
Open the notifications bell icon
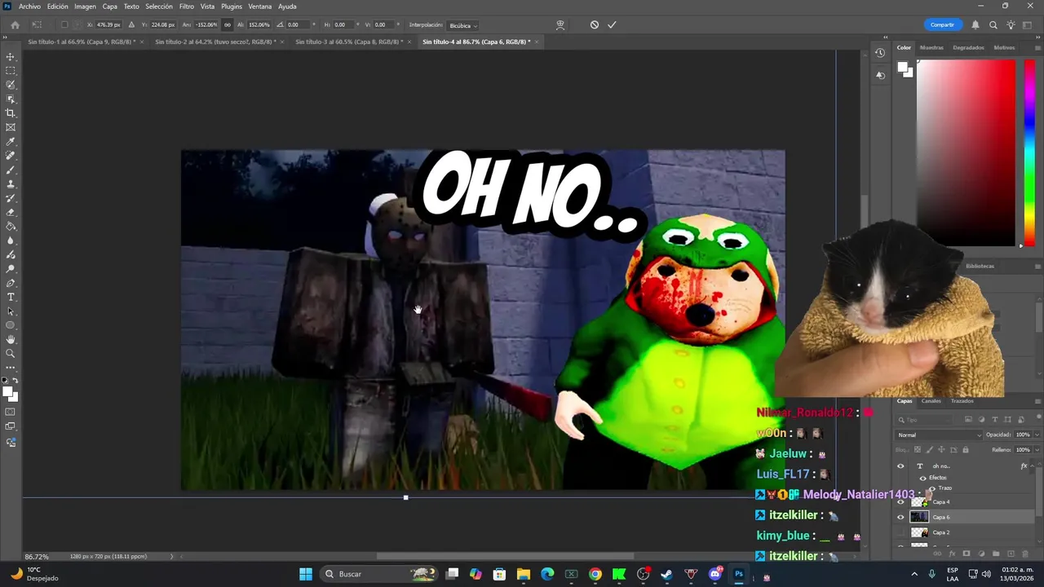(x=975, y=24)
